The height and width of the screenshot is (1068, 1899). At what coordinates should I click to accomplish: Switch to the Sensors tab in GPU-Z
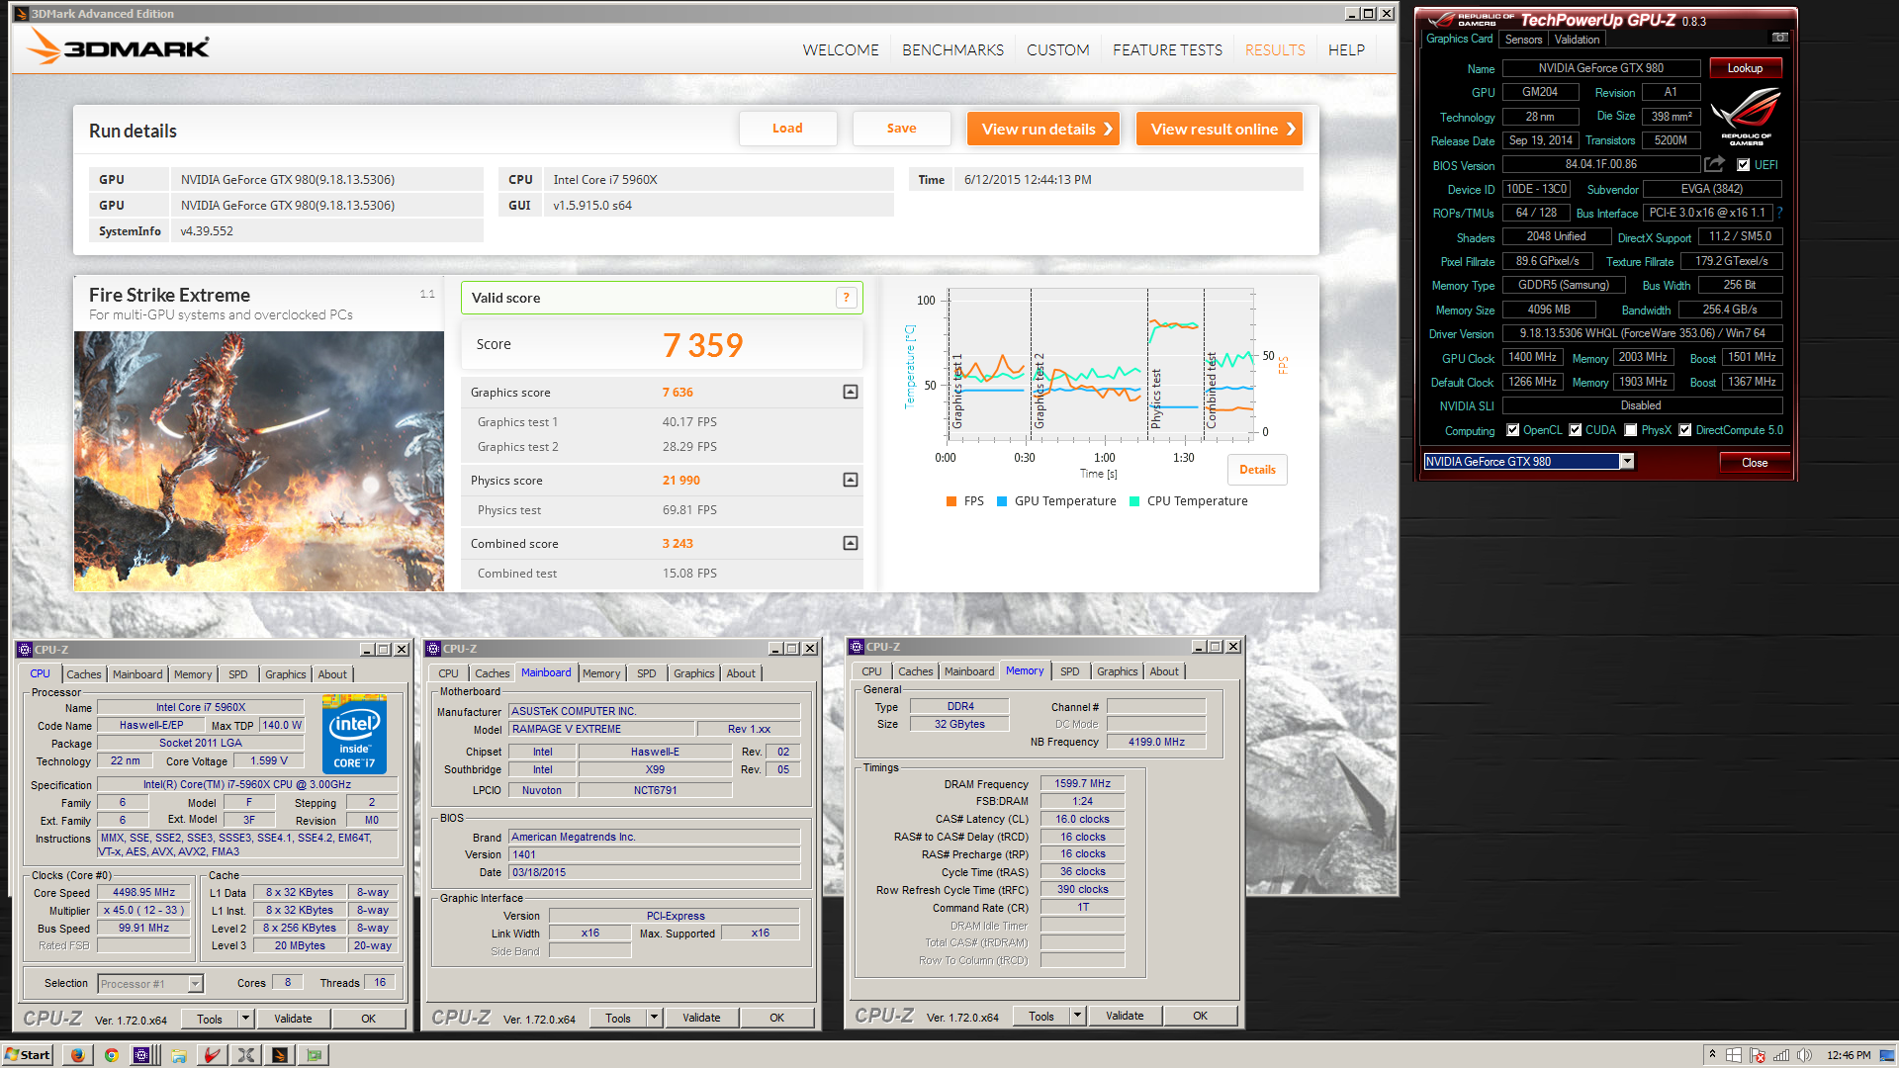(x=1523, y=40)
